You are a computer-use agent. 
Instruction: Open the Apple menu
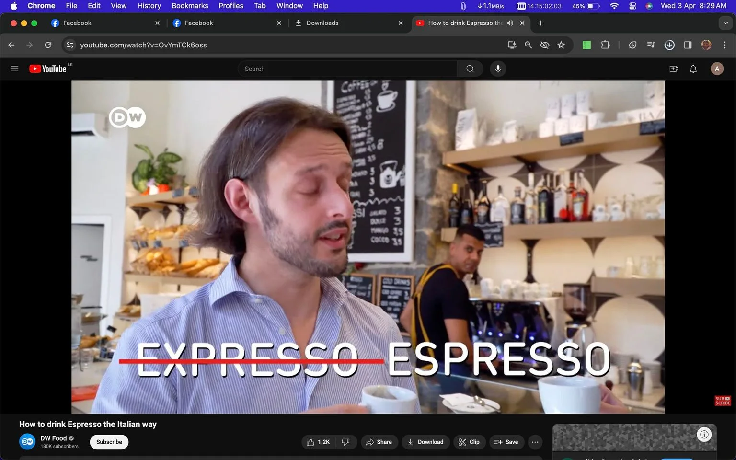(x=13, y=6)
